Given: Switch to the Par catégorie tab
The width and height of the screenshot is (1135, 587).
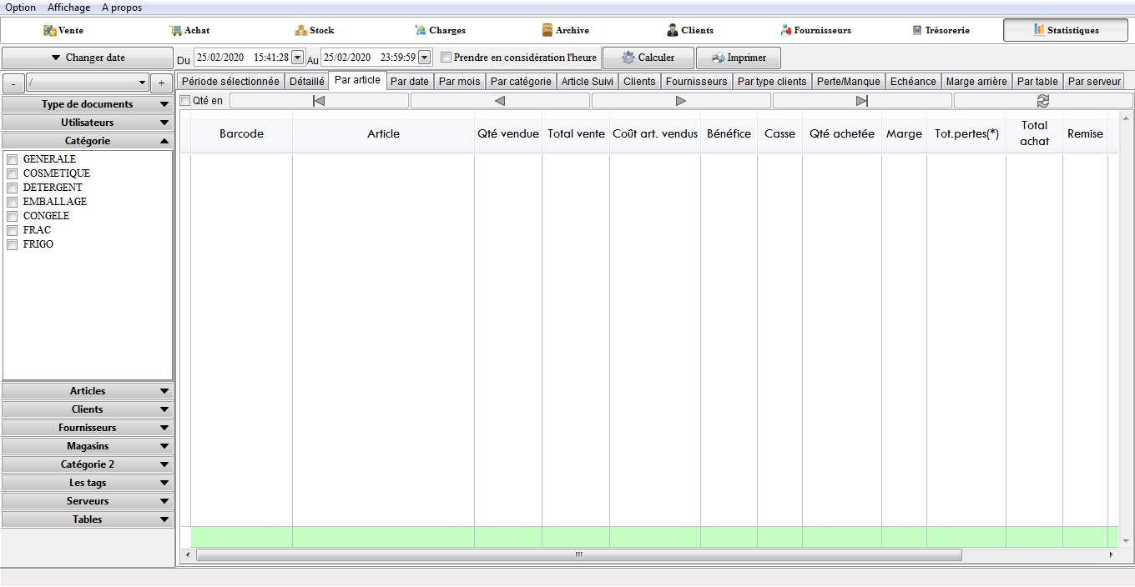Looking at the screenshot, I should [520, 82].
